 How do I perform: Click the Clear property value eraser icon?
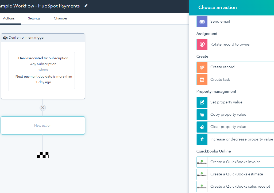click(202, 127)
